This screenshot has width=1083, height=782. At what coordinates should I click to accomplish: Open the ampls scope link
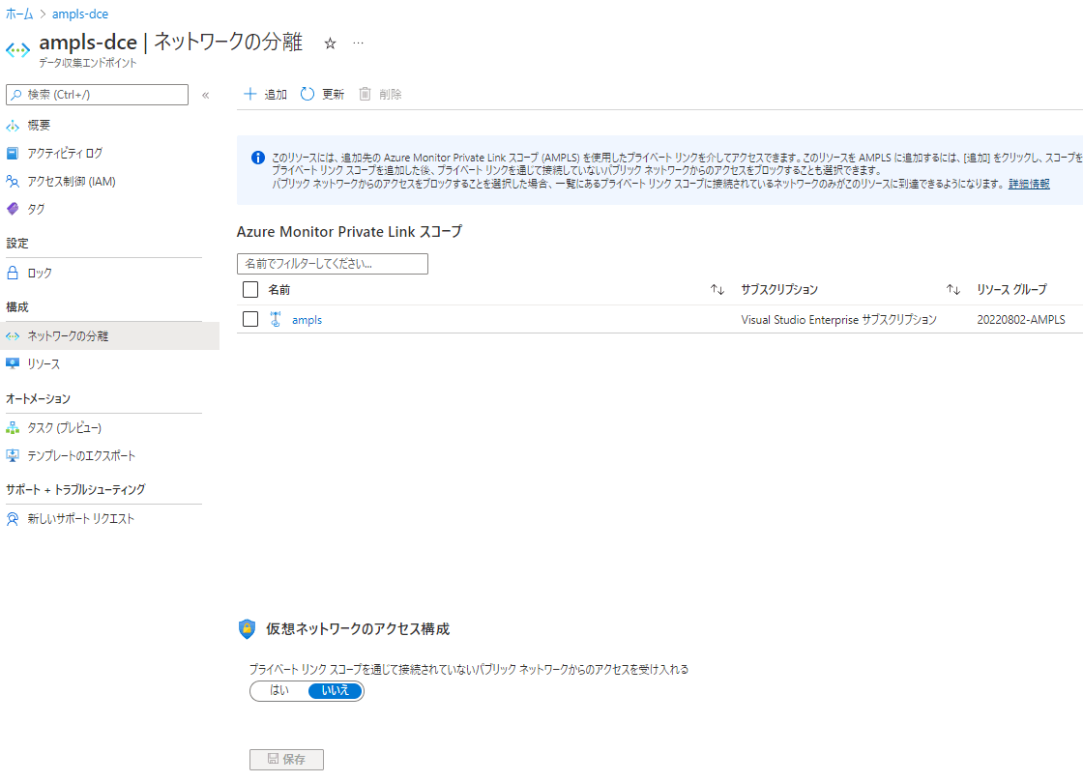pyautogui.click(x=307, y=320)
